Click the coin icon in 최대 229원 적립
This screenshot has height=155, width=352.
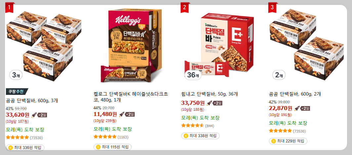pyautogui.click(x=273, y=141)
